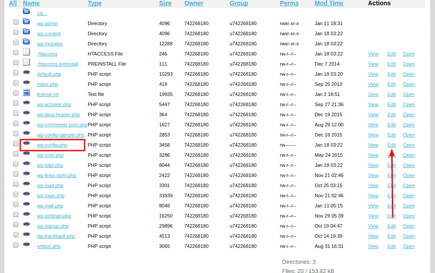Open the wp-content directory by its name
This screenshot has height=273, width=435.
(48, 33)
